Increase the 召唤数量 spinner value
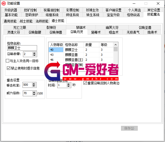 pos(34,53)
